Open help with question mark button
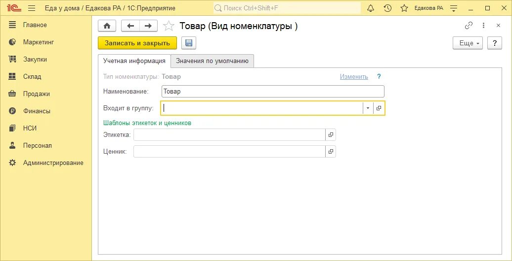Screen dimensions: 512x261 pyautogui.click(x=495, y=43)
